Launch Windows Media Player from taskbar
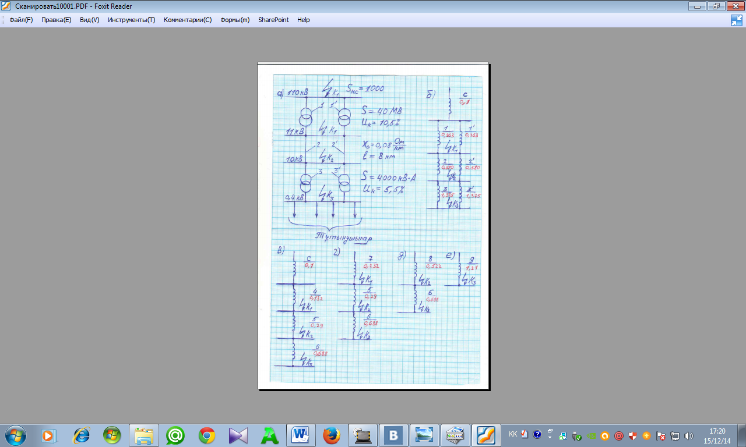This screenshot has width=746, height=447. click(49, 435)
